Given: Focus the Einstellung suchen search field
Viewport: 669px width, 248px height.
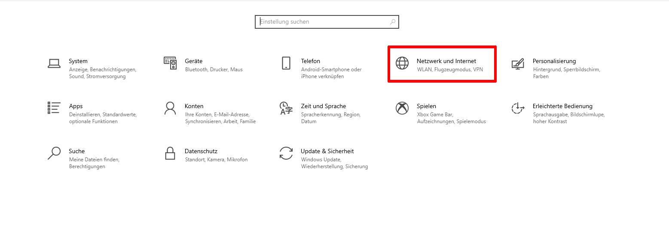Looking at the screenshot, I should [x=327, y=22].
